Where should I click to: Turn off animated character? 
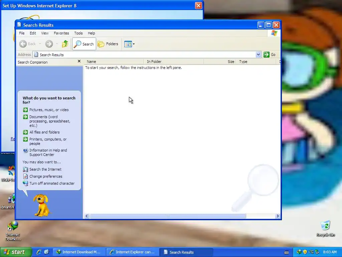[52, 183]
